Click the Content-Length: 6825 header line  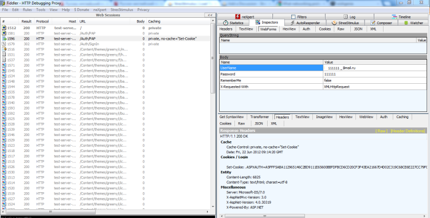pyautogui.click(x=243, y=177)
